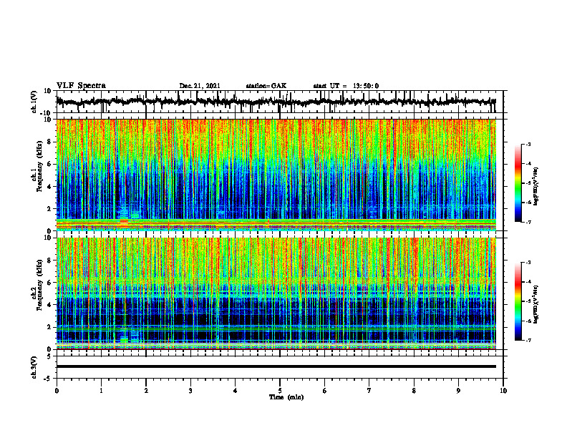Click the "station=GAK" header label

pos(266,86)
